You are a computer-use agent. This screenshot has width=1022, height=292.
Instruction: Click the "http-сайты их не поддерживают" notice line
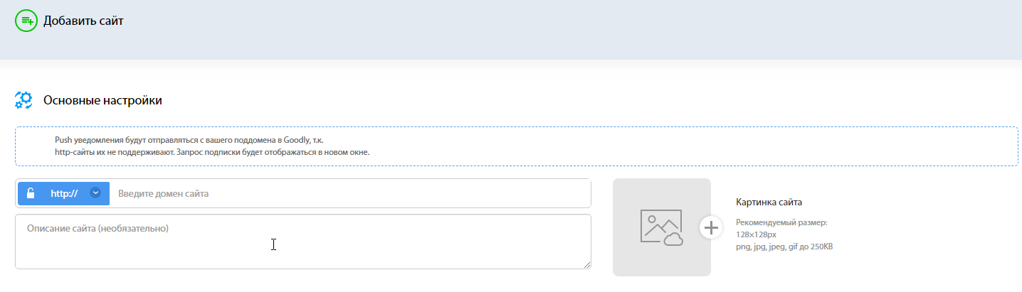pos(212,152)
